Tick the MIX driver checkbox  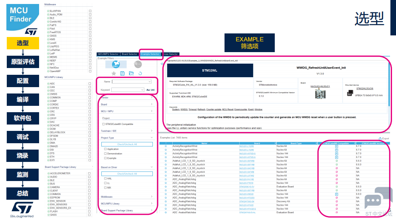[x=105, y=187]
